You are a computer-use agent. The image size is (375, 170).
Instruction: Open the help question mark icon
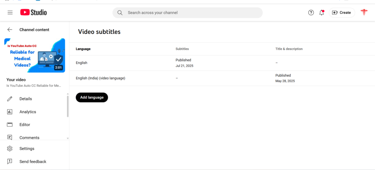[x=311, y=13]
